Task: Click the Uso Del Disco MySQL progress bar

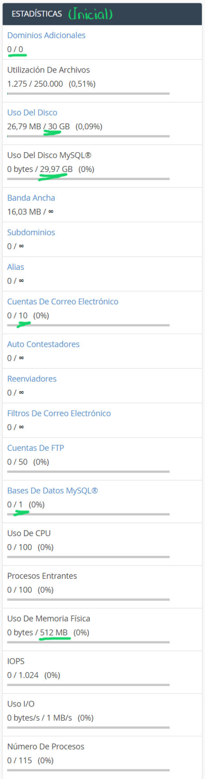Action: 89,179
